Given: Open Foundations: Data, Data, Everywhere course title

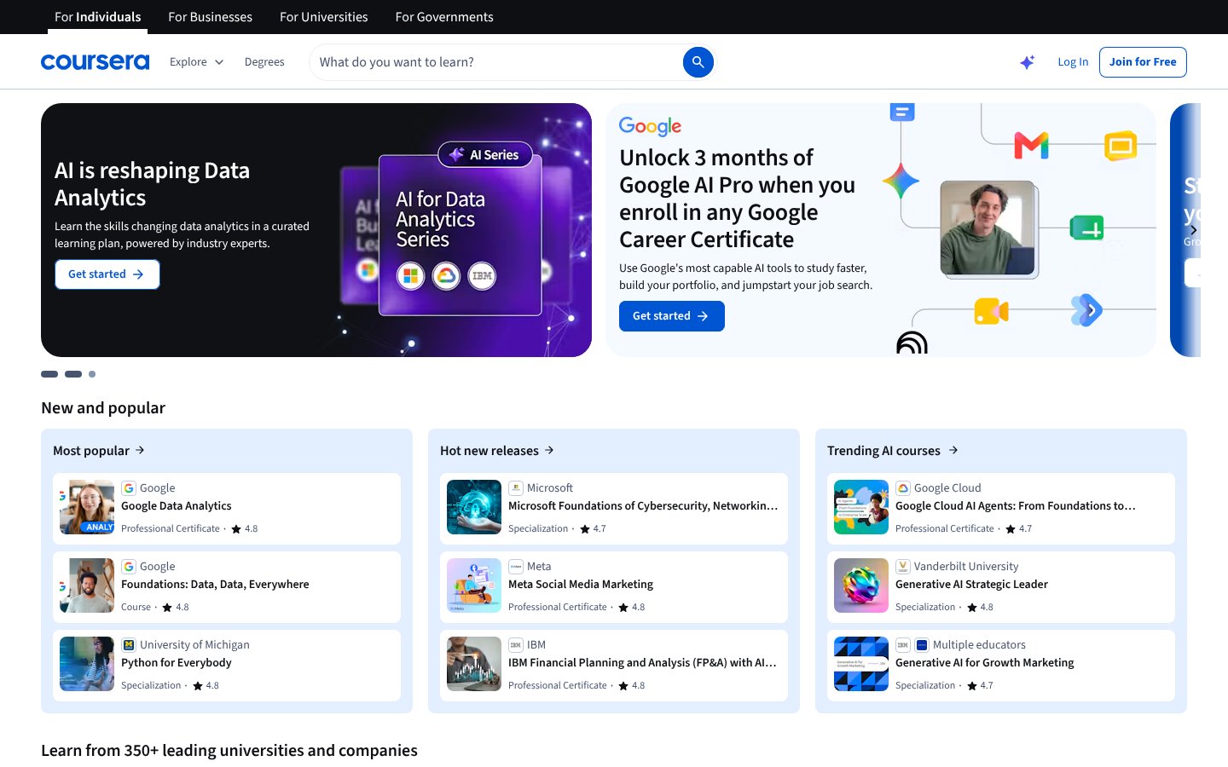Looking at the screenshot, I should [215, 585].
